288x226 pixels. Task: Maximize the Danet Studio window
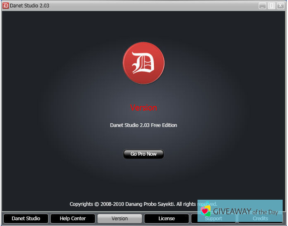[272, 6]
